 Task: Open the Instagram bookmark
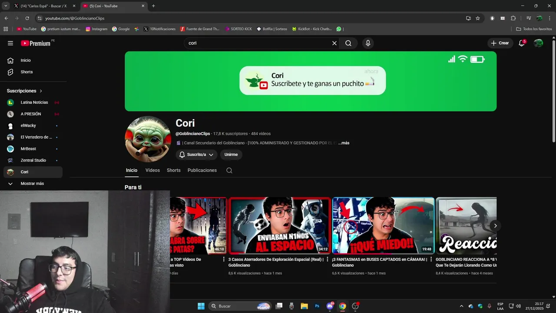point(96,29)
